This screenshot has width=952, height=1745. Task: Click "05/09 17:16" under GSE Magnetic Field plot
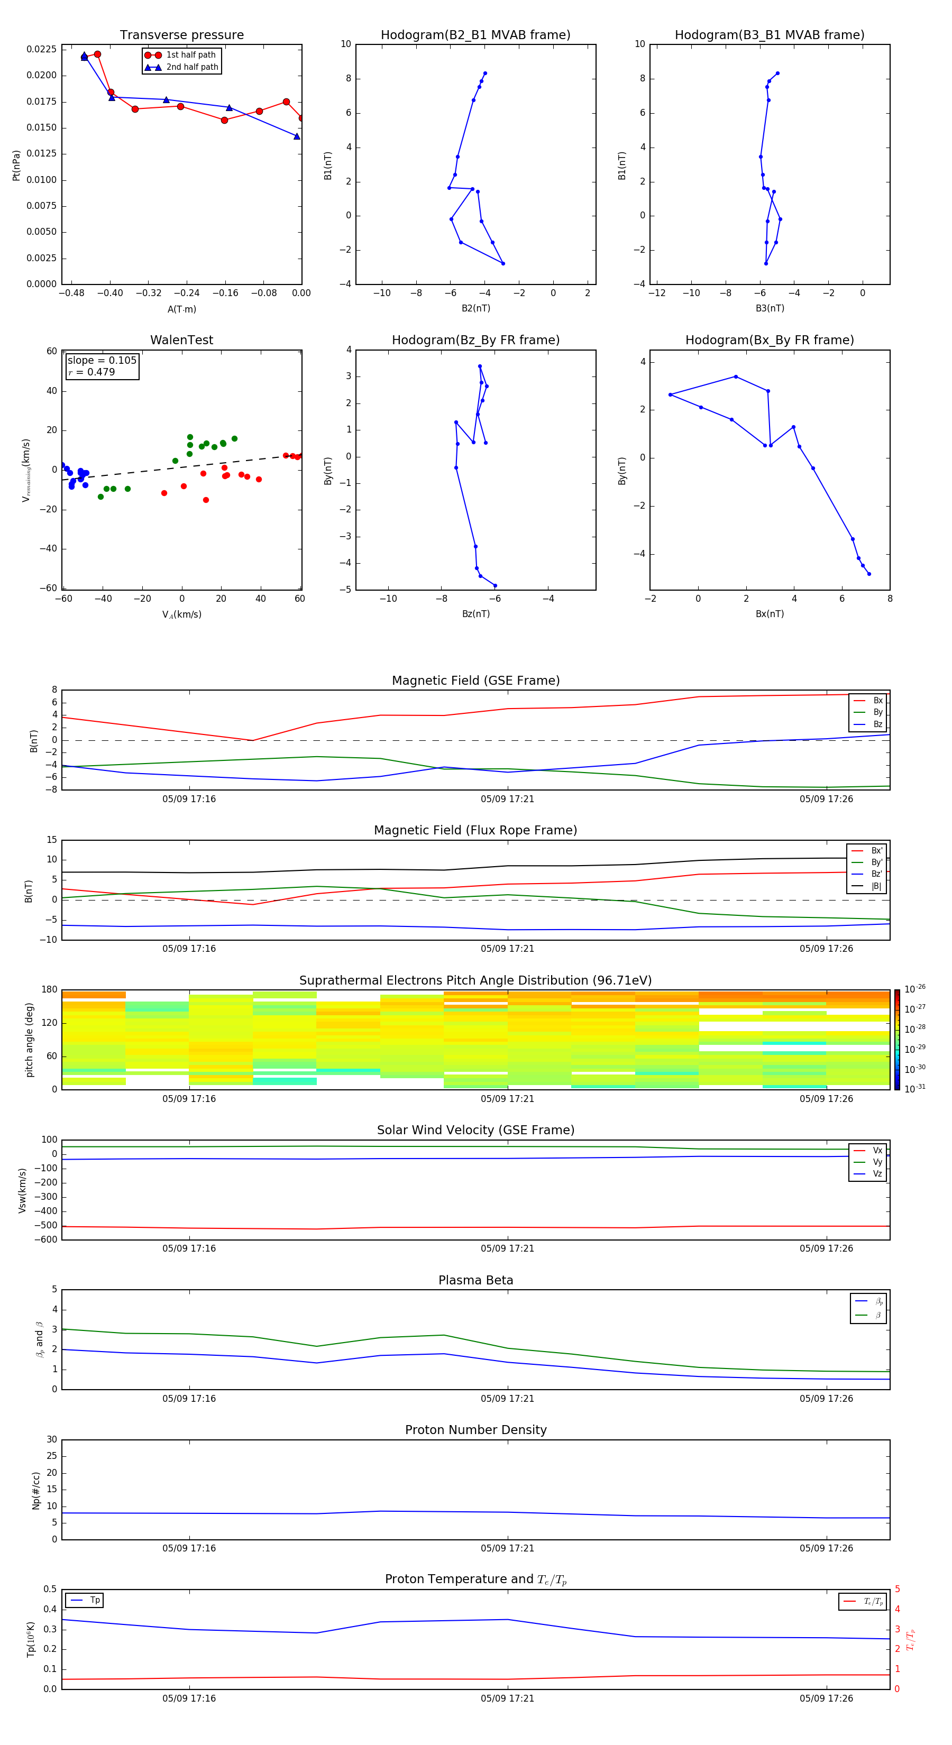pos(189,800)
